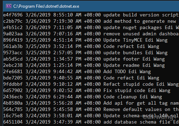Click the 'Update schema-mssql-140.sql' commit text
The height and width of the screenshot is (126, 179).
coord(141,116)
